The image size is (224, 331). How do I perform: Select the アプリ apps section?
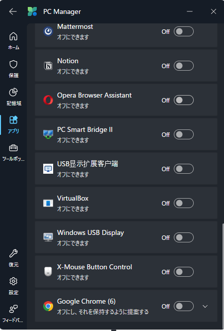point(13,124)
